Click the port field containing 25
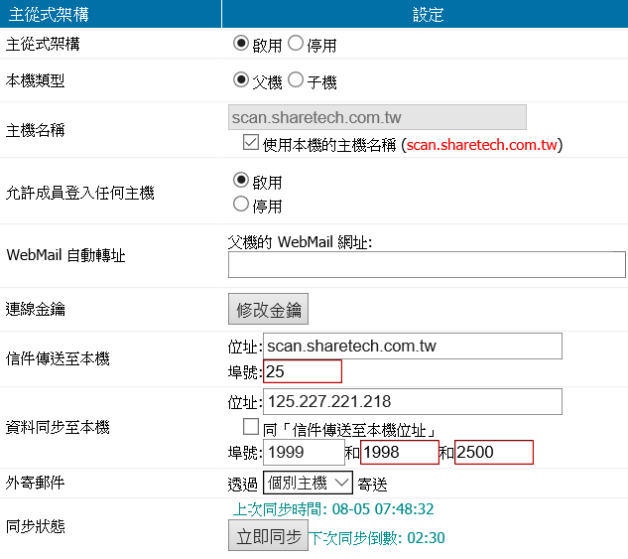Image resolution: width=628 pixels, height=559 pixels. 303,371
